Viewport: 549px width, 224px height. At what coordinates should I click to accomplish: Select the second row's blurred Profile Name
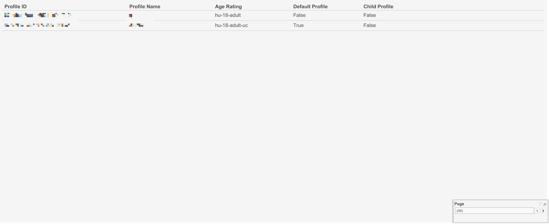(136, 25)
